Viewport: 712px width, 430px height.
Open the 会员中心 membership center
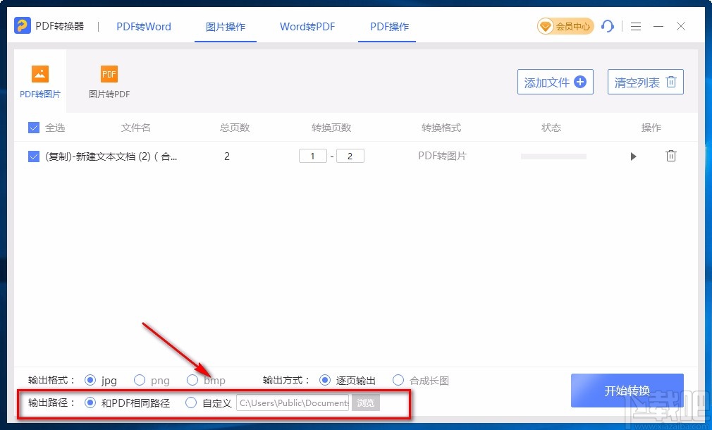[565, 26]
